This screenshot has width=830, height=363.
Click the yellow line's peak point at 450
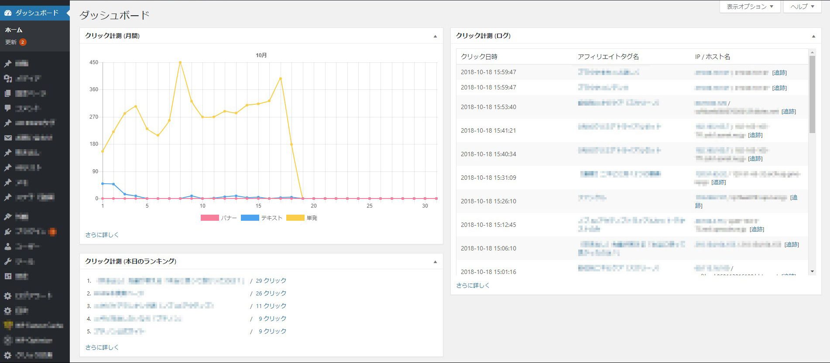(x=180, y=62)
